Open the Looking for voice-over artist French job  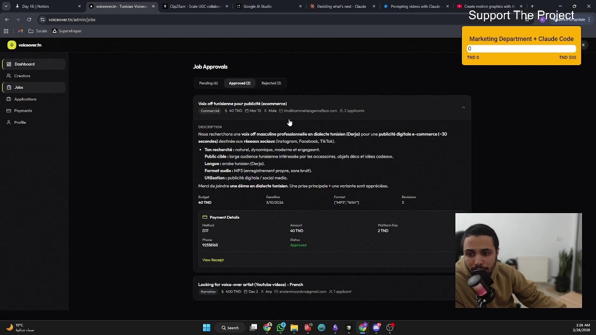click(x=332, y=288)
